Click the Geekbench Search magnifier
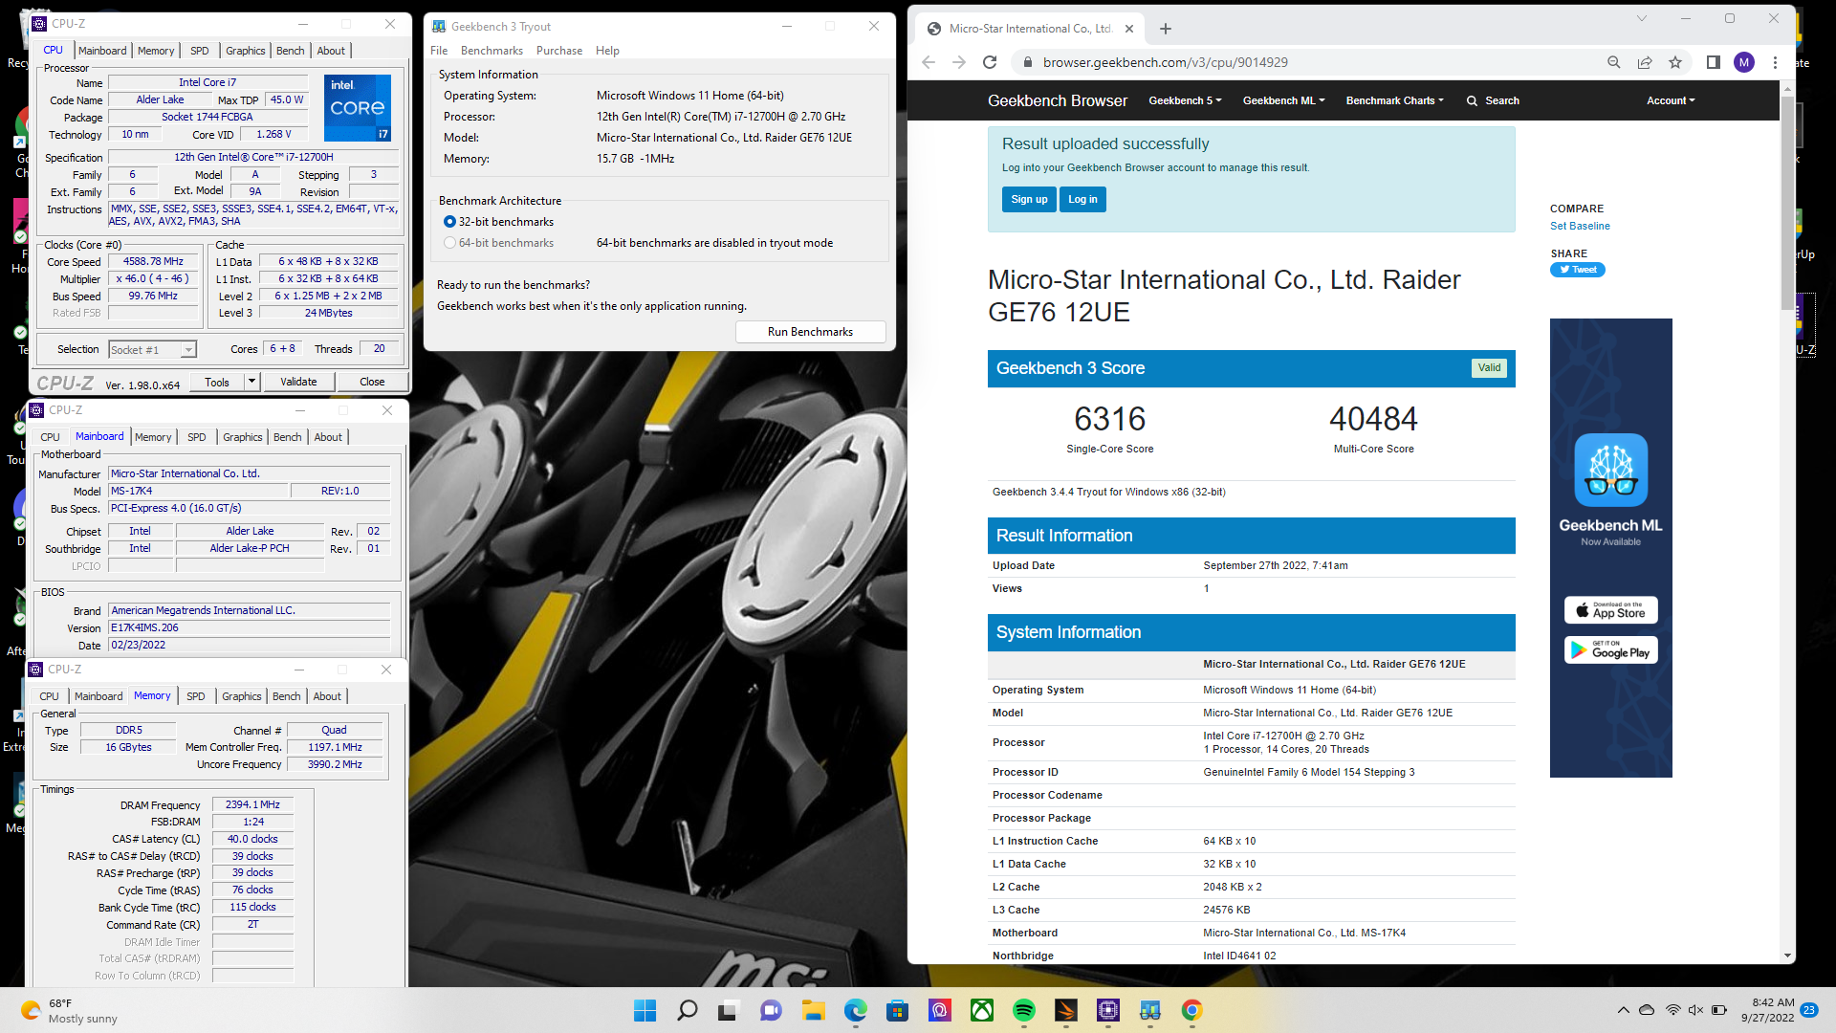 1473,100
